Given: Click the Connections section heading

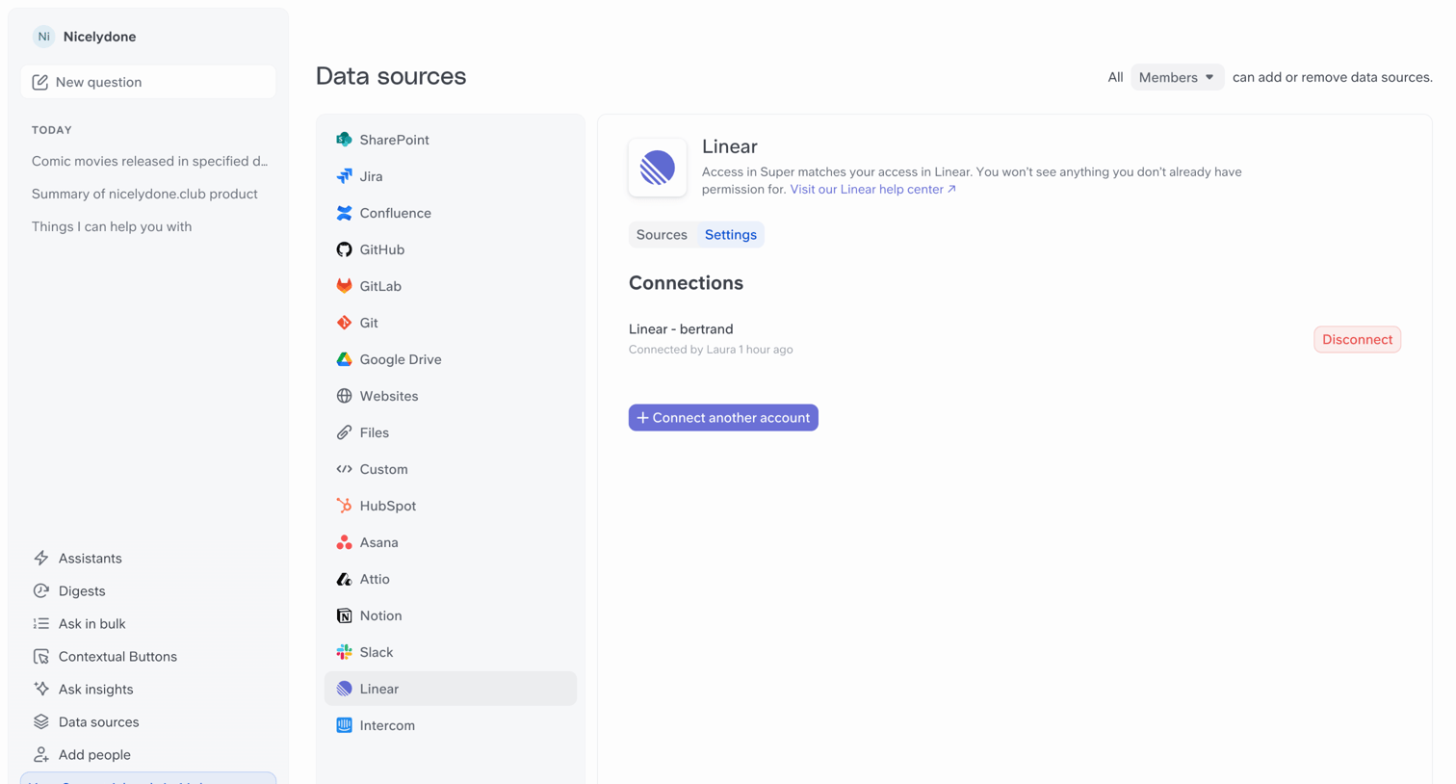Looking at the screenshot, I should [x=686, y=283].
